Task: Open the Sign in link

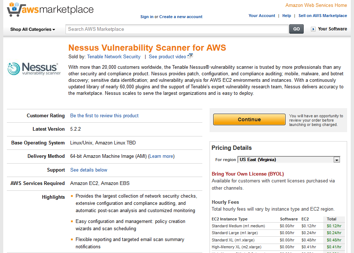Action: [147, 17]
